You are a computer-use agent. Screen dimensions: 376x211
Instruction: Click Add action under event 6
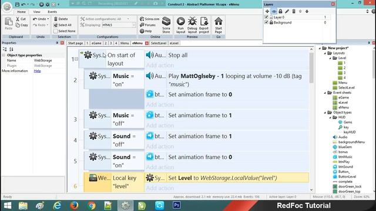[160, 188]
